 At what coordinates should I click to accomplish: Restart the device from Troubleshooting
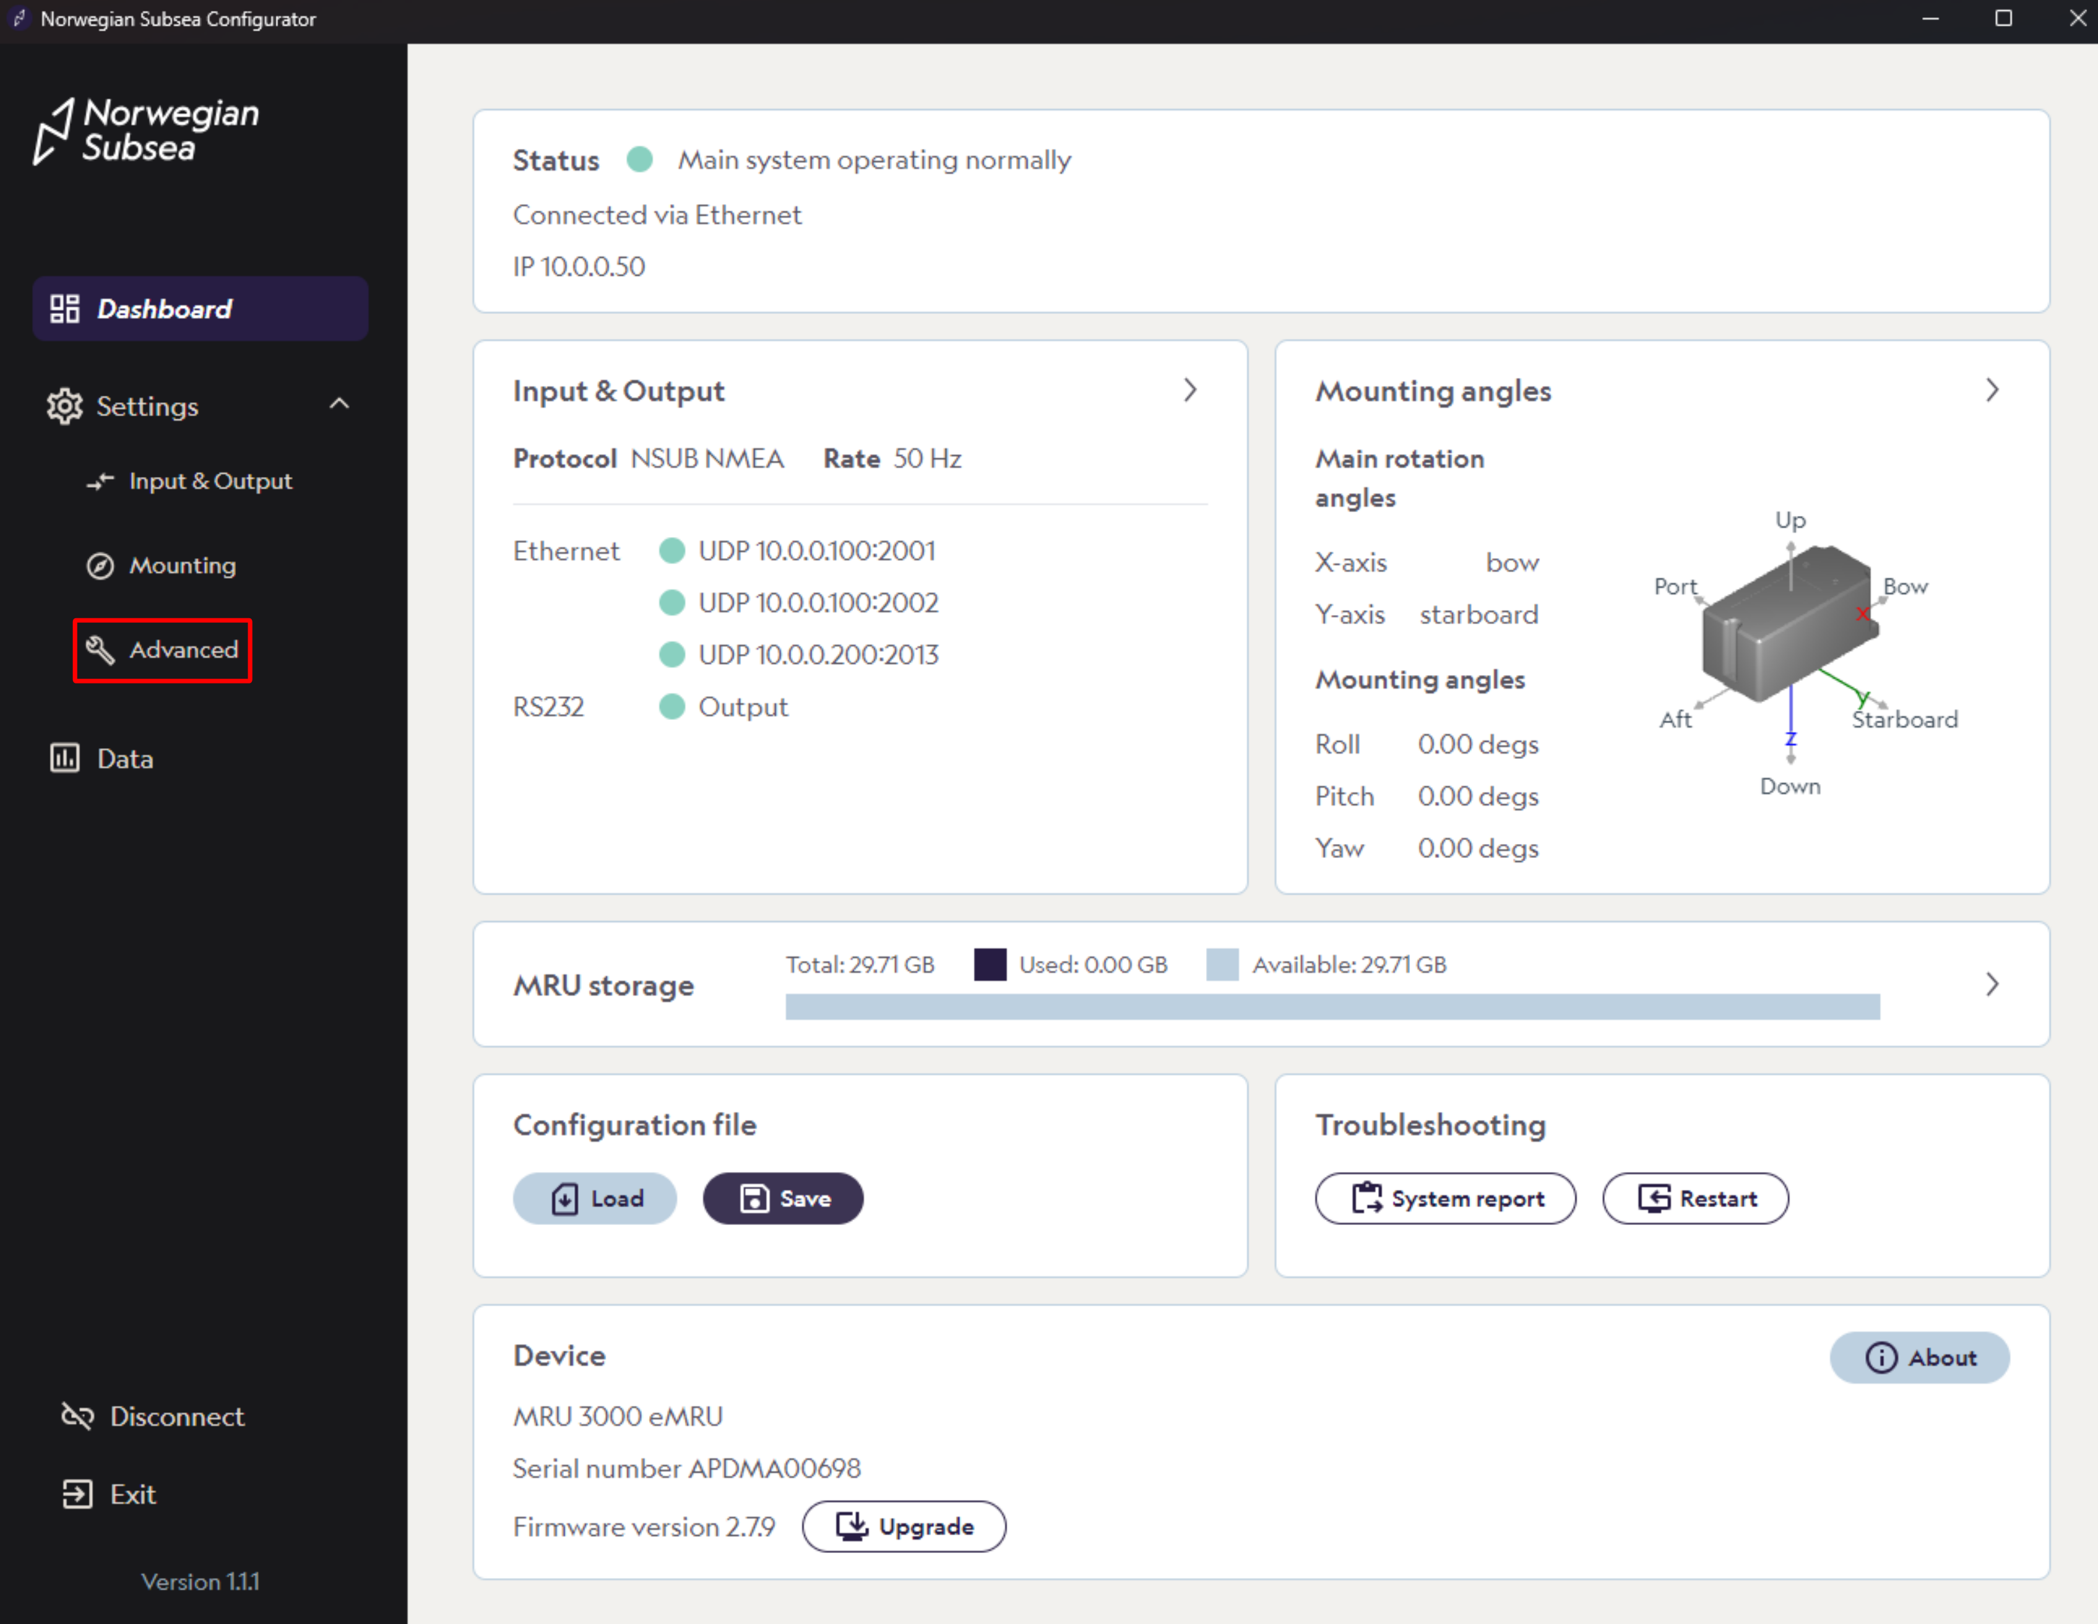coord(1696,1198)
